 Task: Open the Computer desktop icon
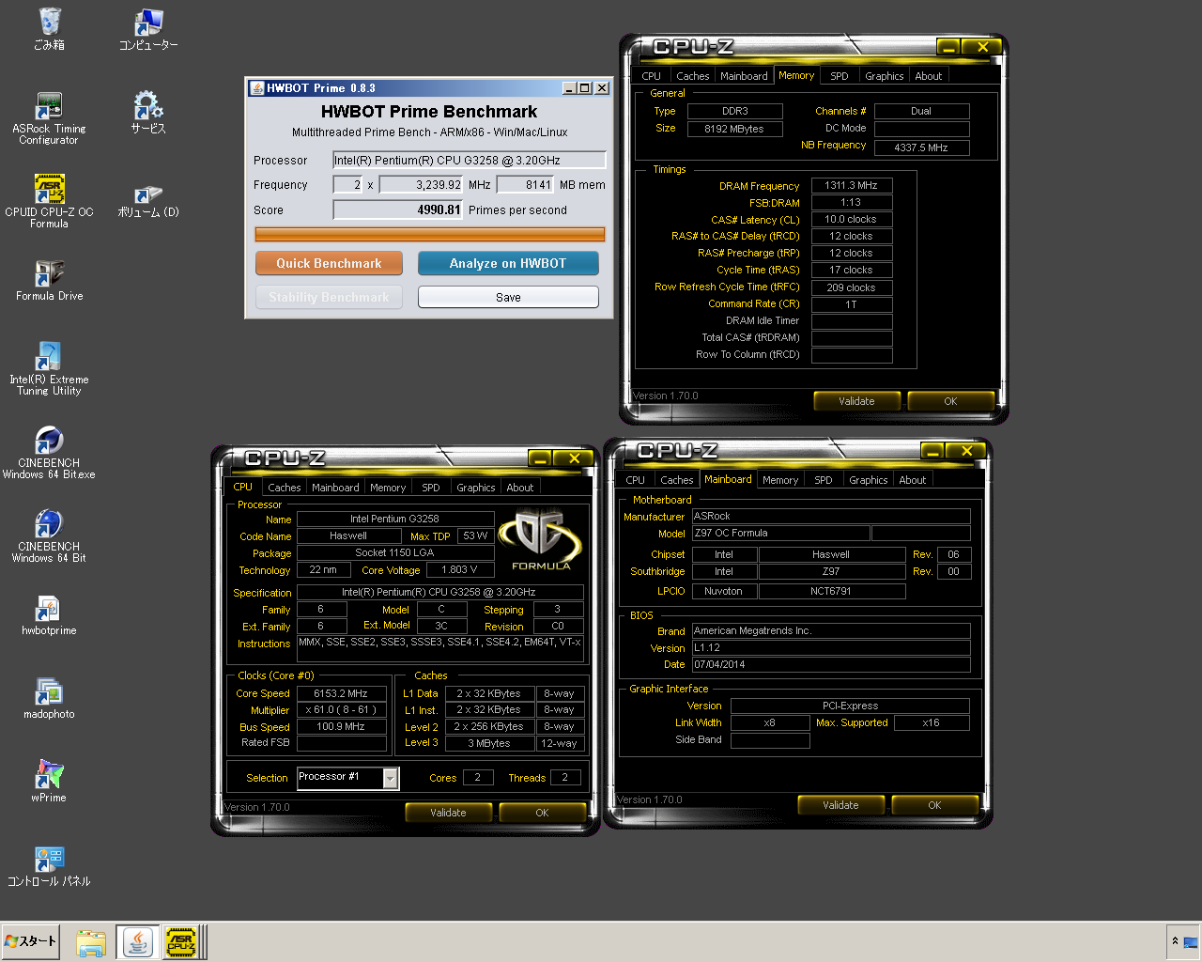point(148,29)
